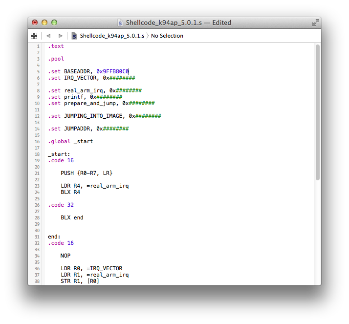The image size is (349, 324).
Task: Click the real_arm_irq set line
Action: point(95,90)
